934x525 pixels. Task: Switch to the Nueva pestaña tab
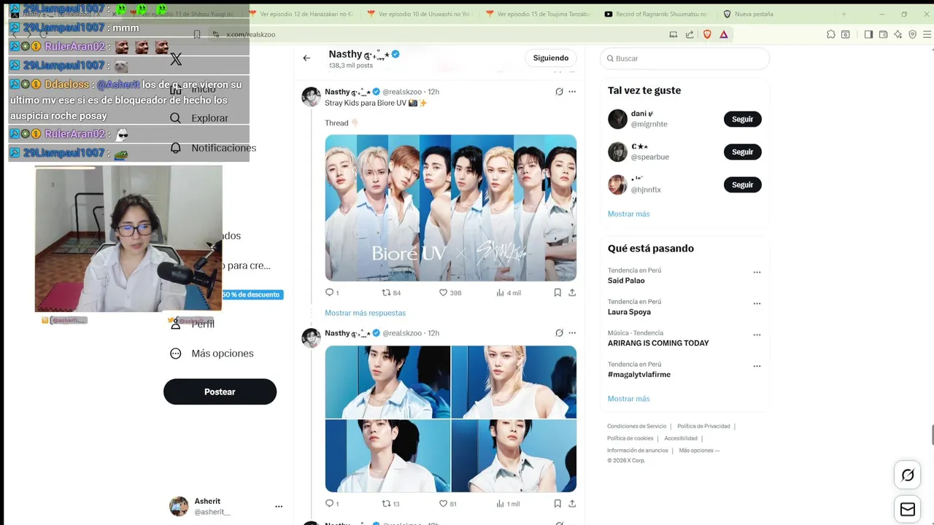[773, 14]
